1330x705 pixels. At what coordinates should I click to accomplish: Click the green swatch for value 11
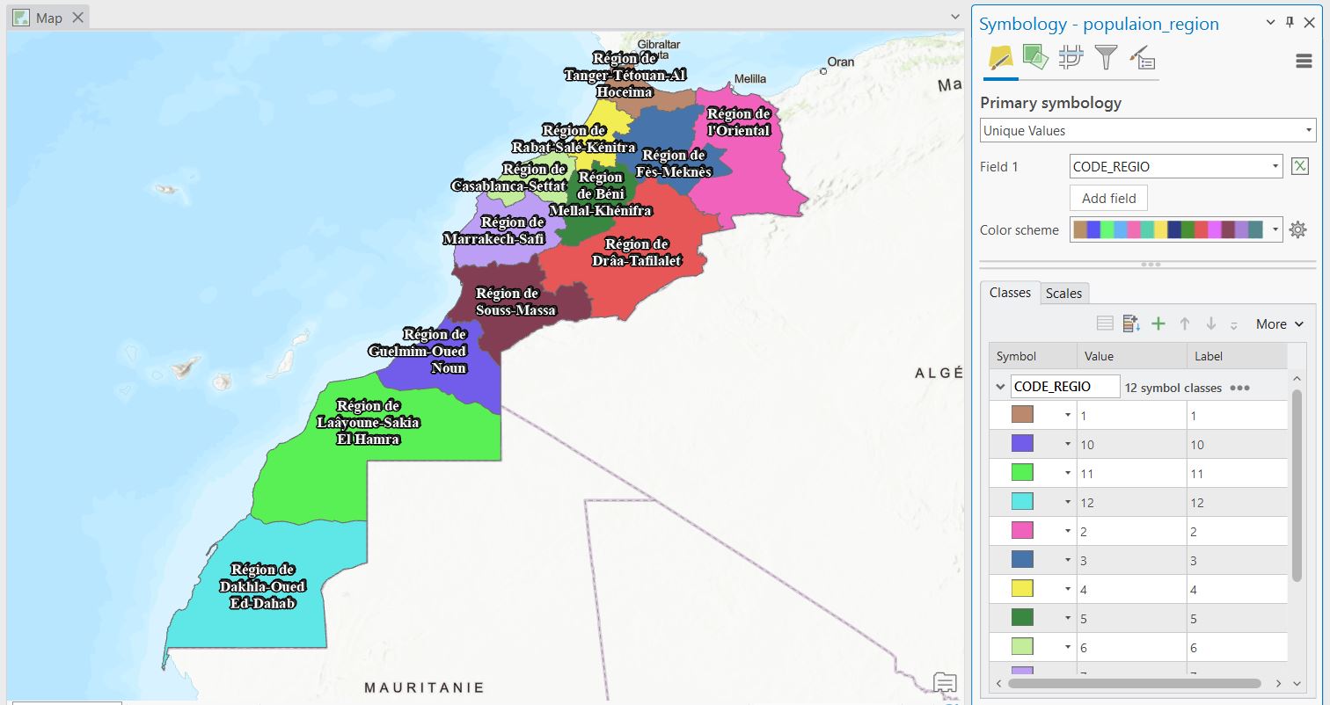click(x=1022, y=473)
